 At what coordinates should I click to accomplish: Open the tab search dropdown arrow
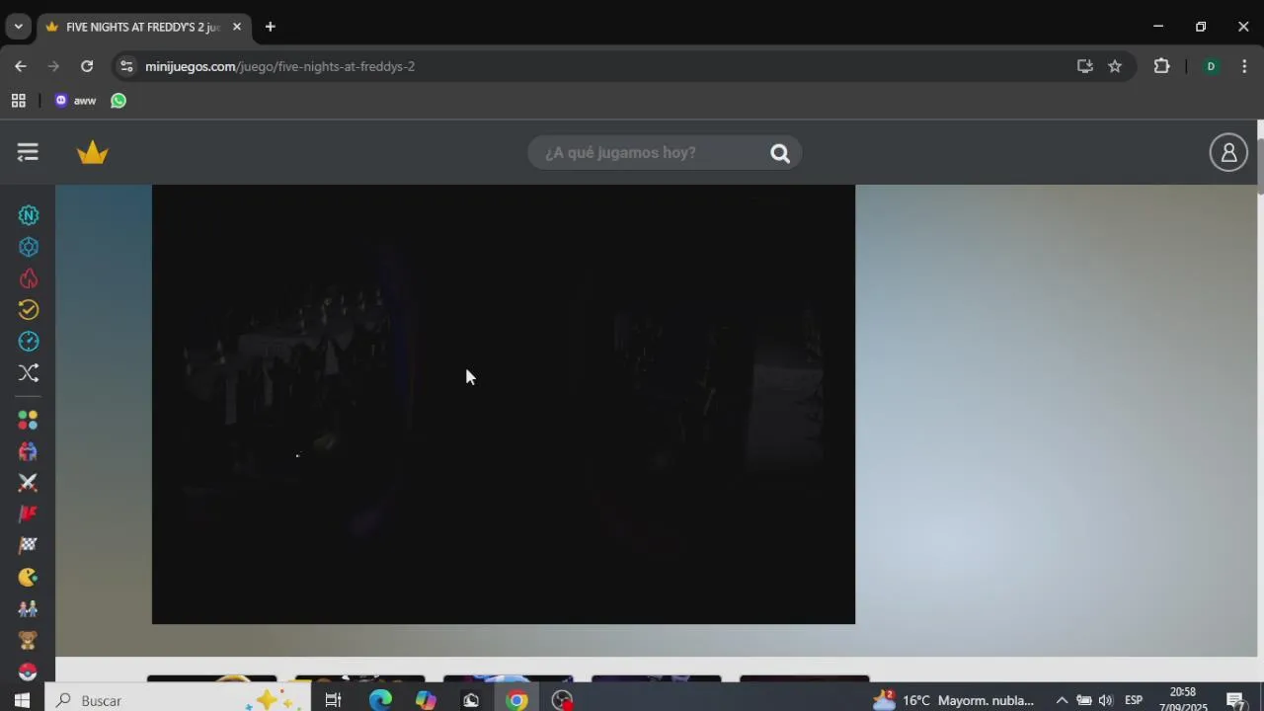(x=18, y=27)
